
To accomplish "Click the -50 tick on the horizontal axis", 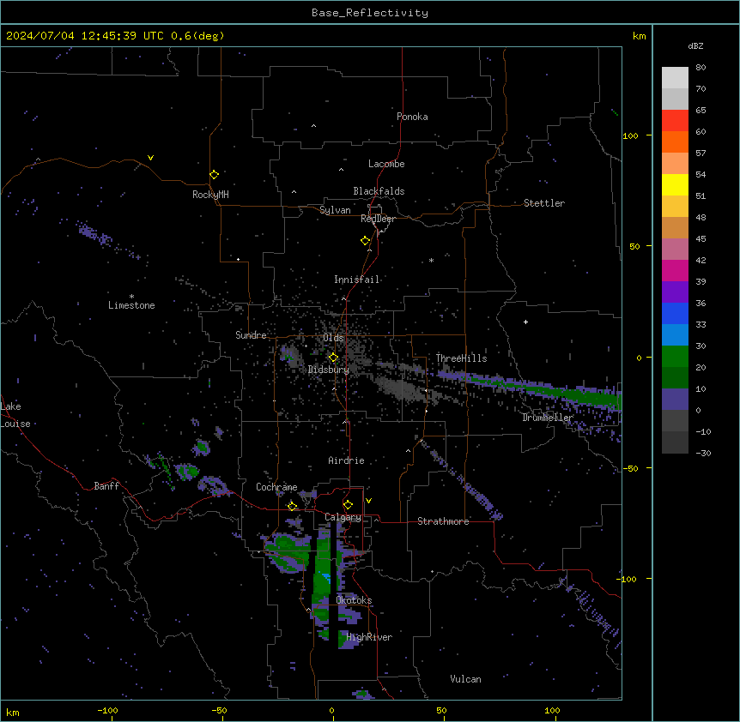I will coord(219,710).
